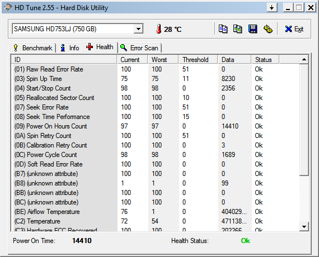Click the 8230 data value

(228, 79)
